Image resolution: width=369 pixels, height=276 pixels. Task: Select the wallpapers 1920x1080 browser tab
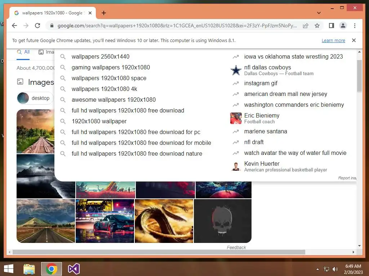52,13
